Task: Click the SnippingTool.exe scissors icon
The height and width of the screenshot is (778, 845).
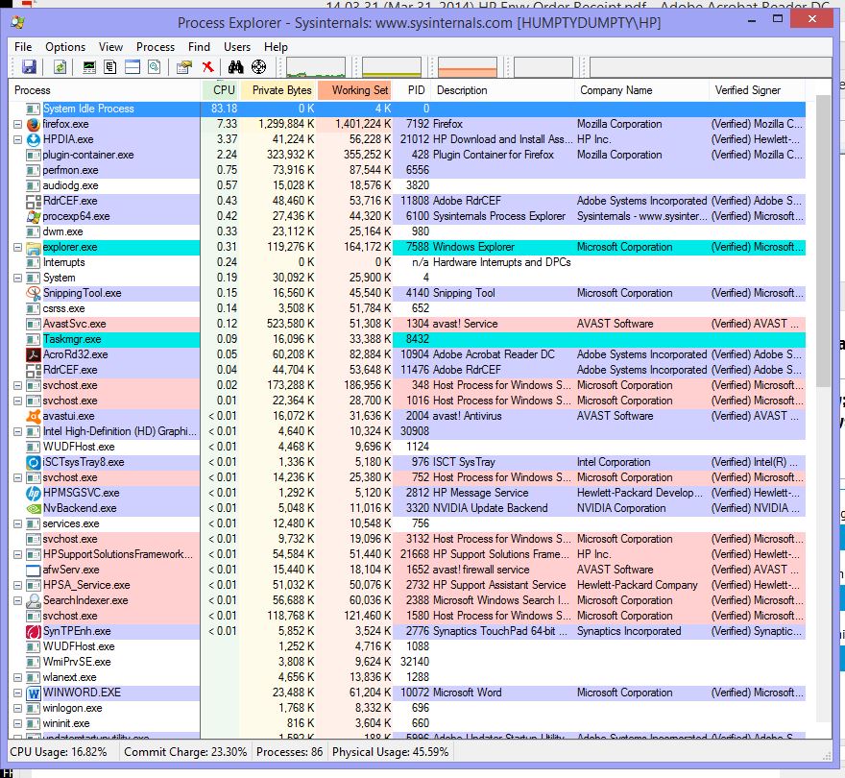Action: tap(34, 293)
